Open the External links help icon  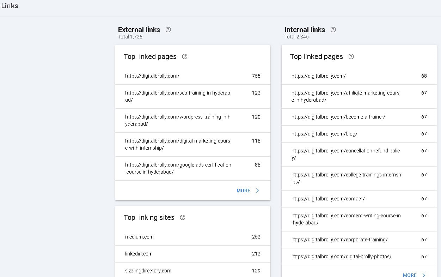(x=168, y=30)
